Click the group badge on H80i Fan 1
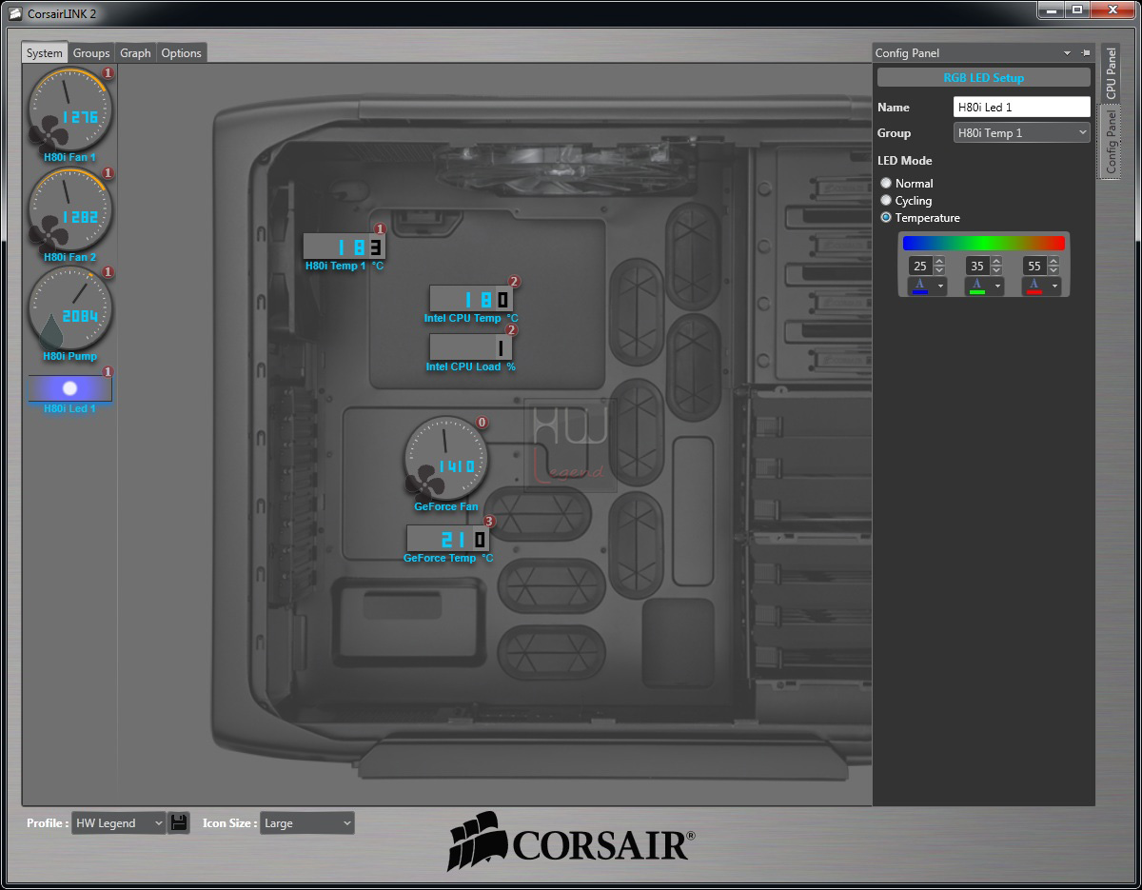 pyautogui.click(x=108, y=73)
